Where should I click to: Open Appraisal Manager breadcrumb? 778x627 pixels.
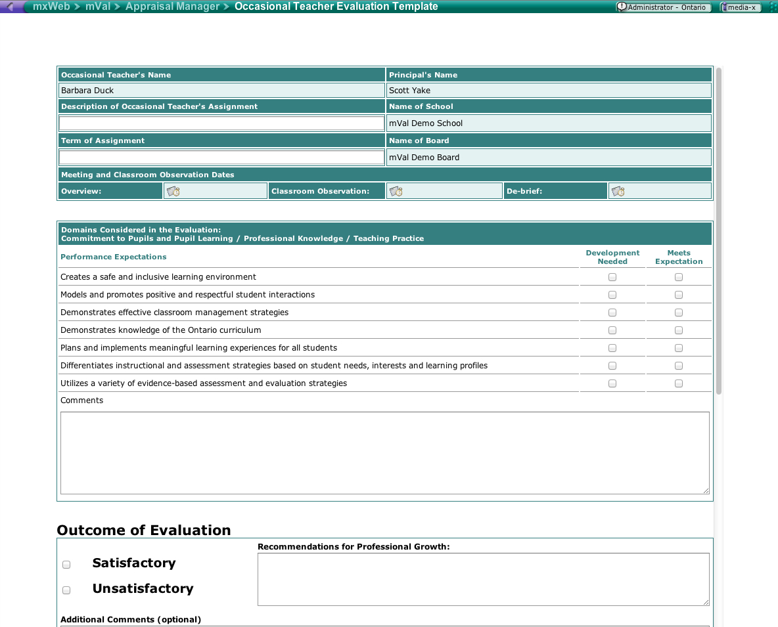pos(172,7)
